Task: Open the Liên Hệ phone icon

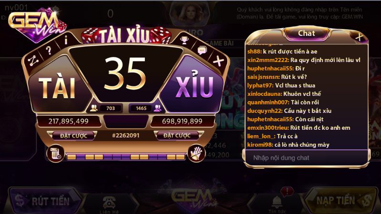Action: 109,205
